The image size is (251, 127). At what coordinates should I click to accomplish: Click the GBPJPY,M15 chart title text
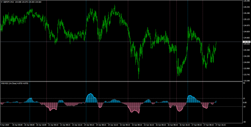pyautogui.click(x=9, y=2)
